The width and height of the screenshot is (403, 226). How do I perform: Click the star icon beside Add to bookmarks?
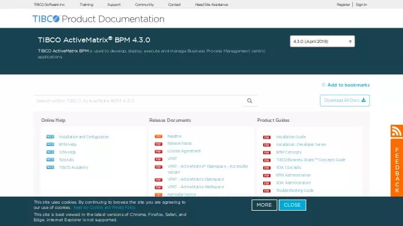tap(323, 85)
